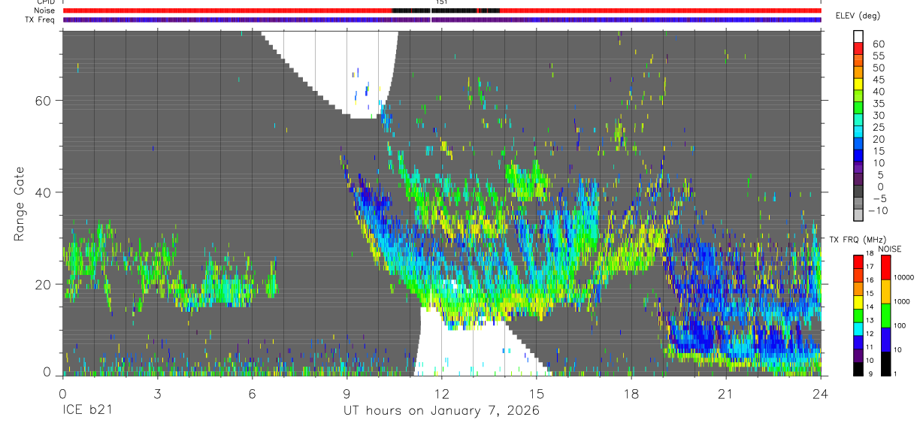This screenshot has height=426, width=923.
Task: Click the blue 15-degree segment of the ELEV color bar
Action: click(858, 156)
